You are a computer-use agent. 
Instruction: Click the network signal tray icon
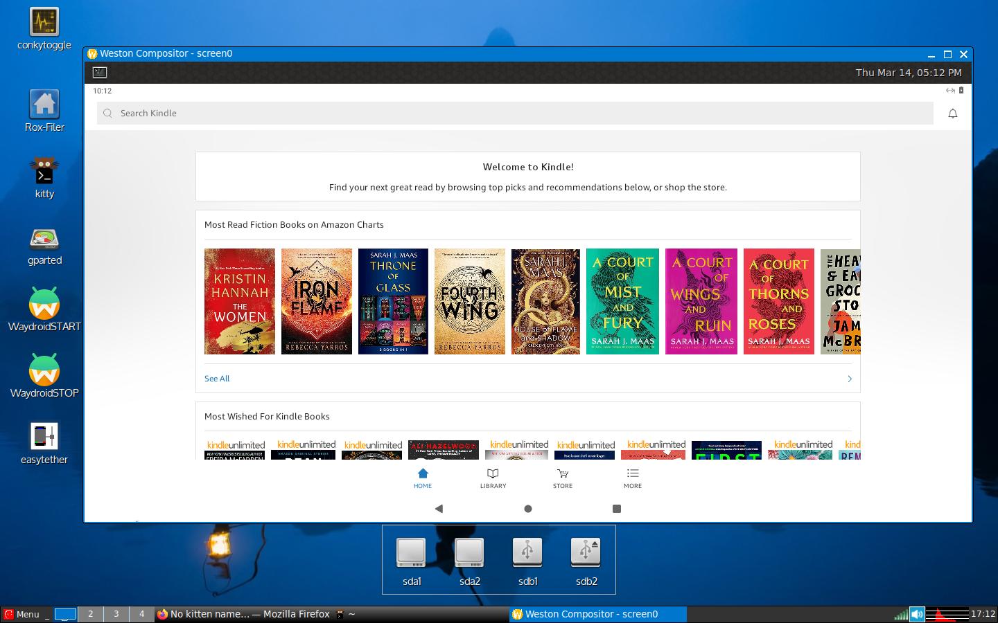[901, 614]
